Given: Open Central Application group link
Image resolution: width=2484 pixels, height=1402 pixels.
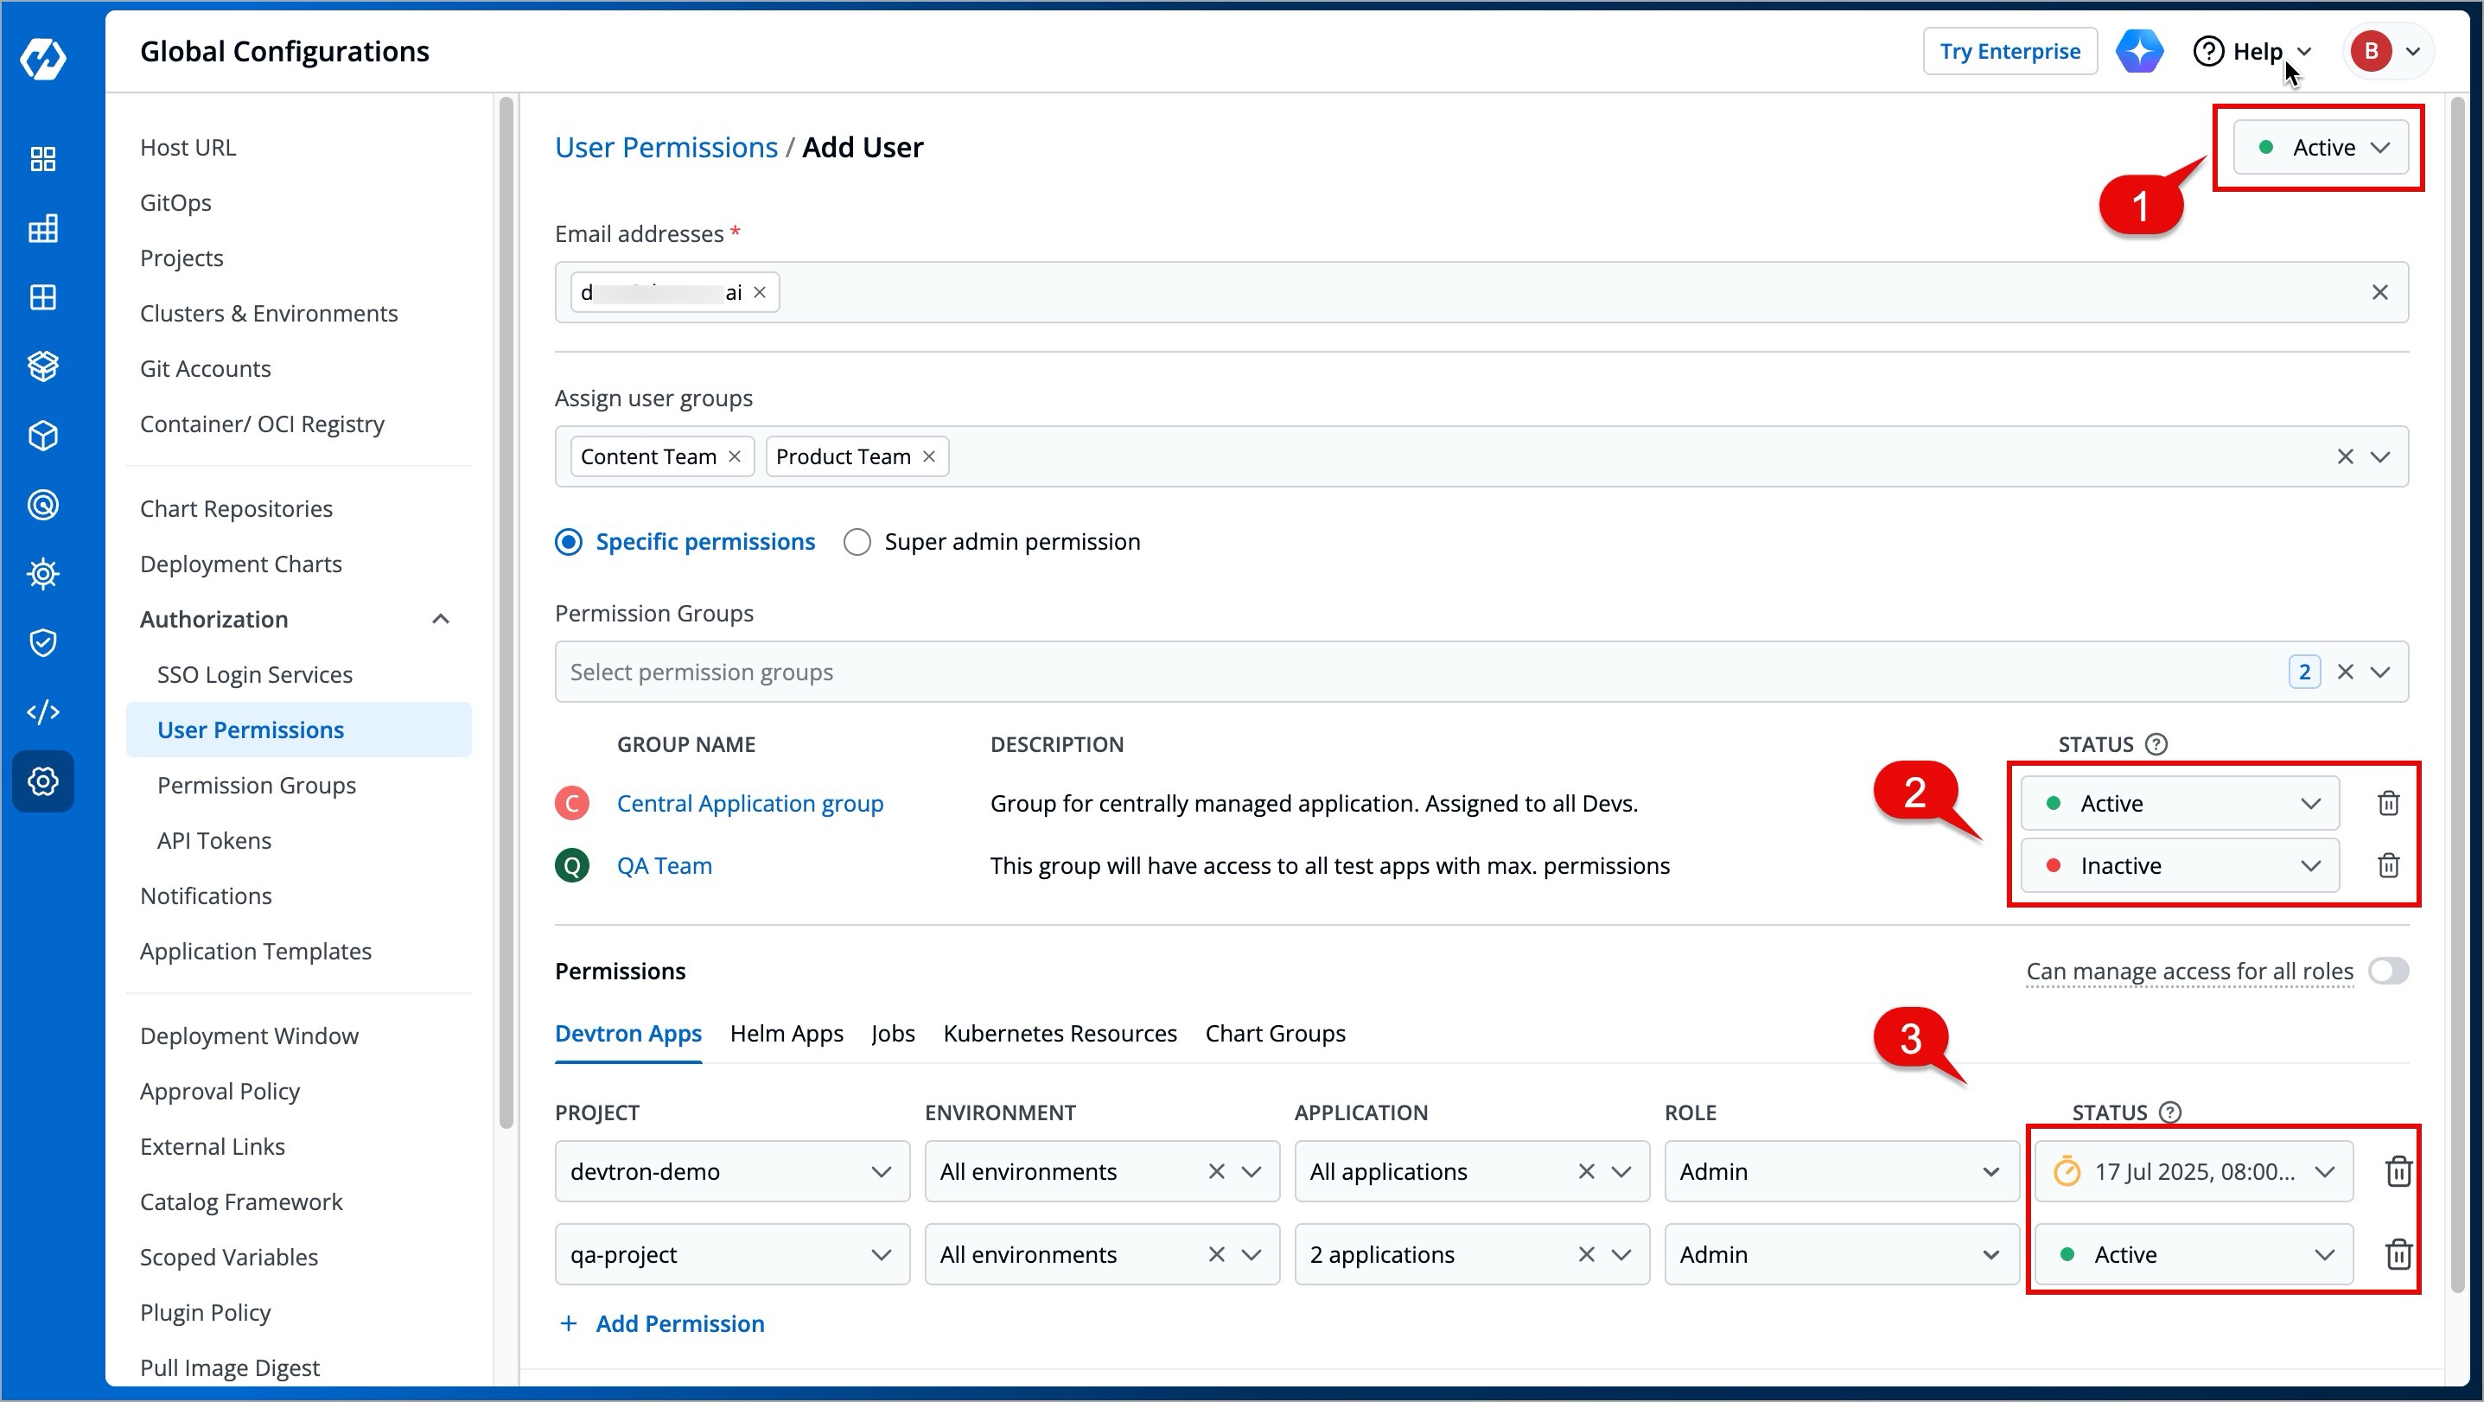Looking at the screenshot, I should pos(749,803).
